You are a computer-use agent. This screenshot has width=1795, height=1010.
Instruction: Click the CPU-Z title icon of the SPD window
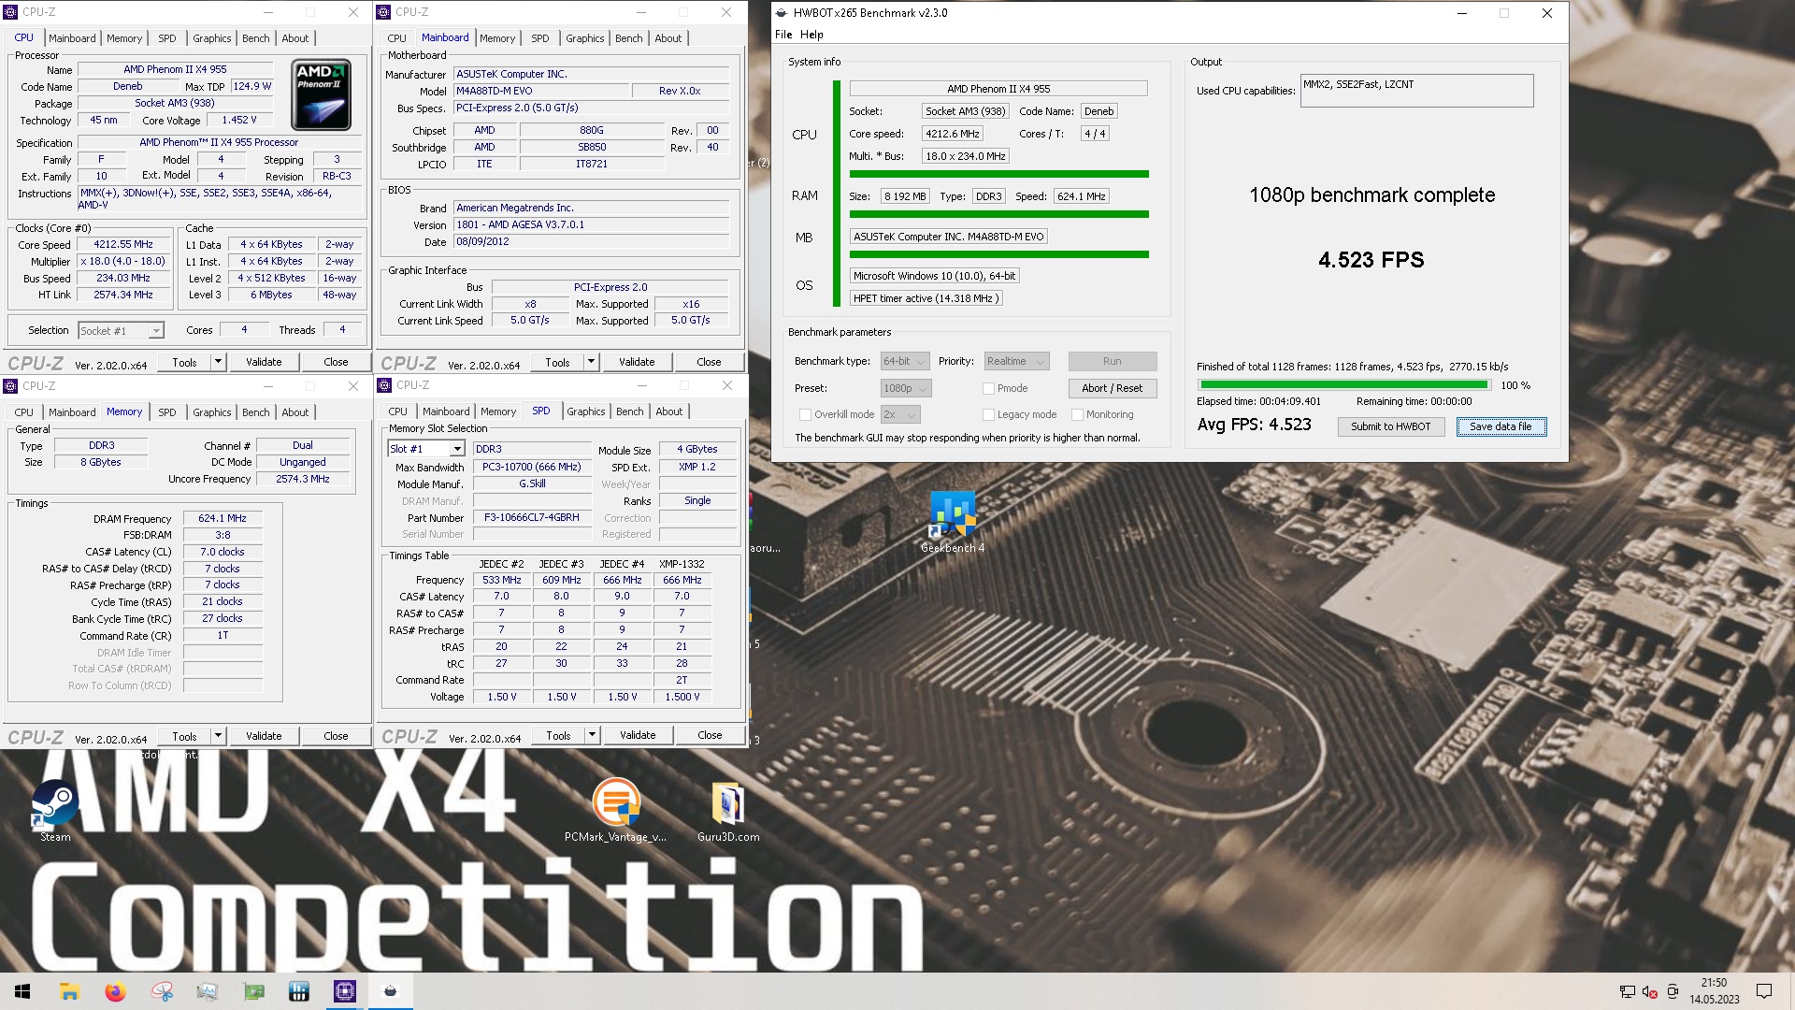click(385, 385)
